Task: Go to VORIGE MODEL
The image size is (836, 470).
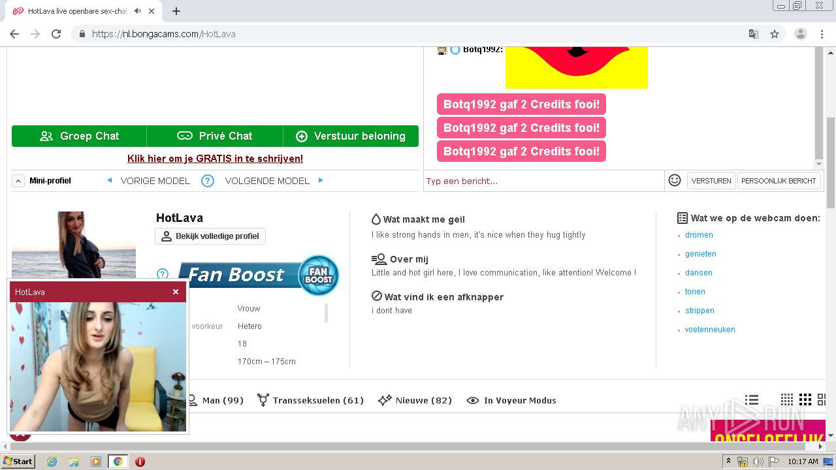Action: [x=148, y=181]
